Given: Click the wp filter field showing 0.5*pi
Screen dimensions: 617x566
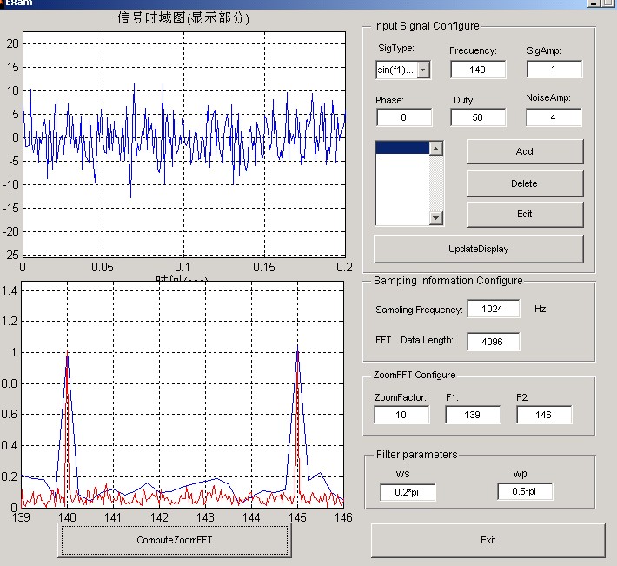Looking at the screenshot, I should [x=525, y=491].
